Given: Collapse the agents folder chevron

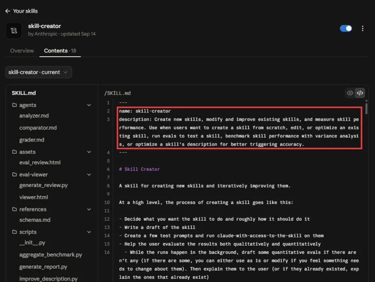Looking at the screenshot, I should 89,105.
